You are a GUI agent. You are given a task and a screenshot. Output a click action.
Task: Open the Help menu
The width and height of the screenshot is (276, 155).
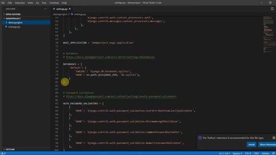pyautogui.click(x=64, y=3)
